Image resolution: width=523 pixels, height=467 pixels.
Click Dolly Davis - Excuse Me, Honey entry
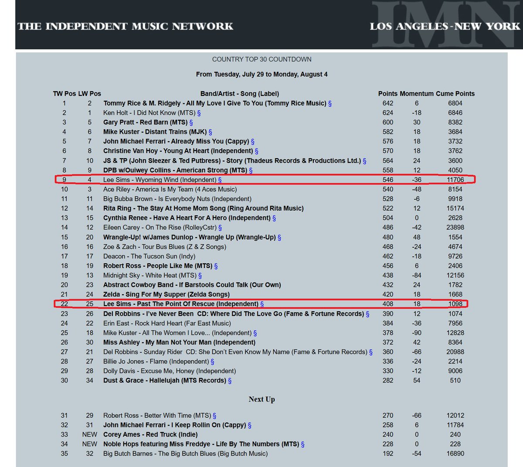click(x=170, y=371)
